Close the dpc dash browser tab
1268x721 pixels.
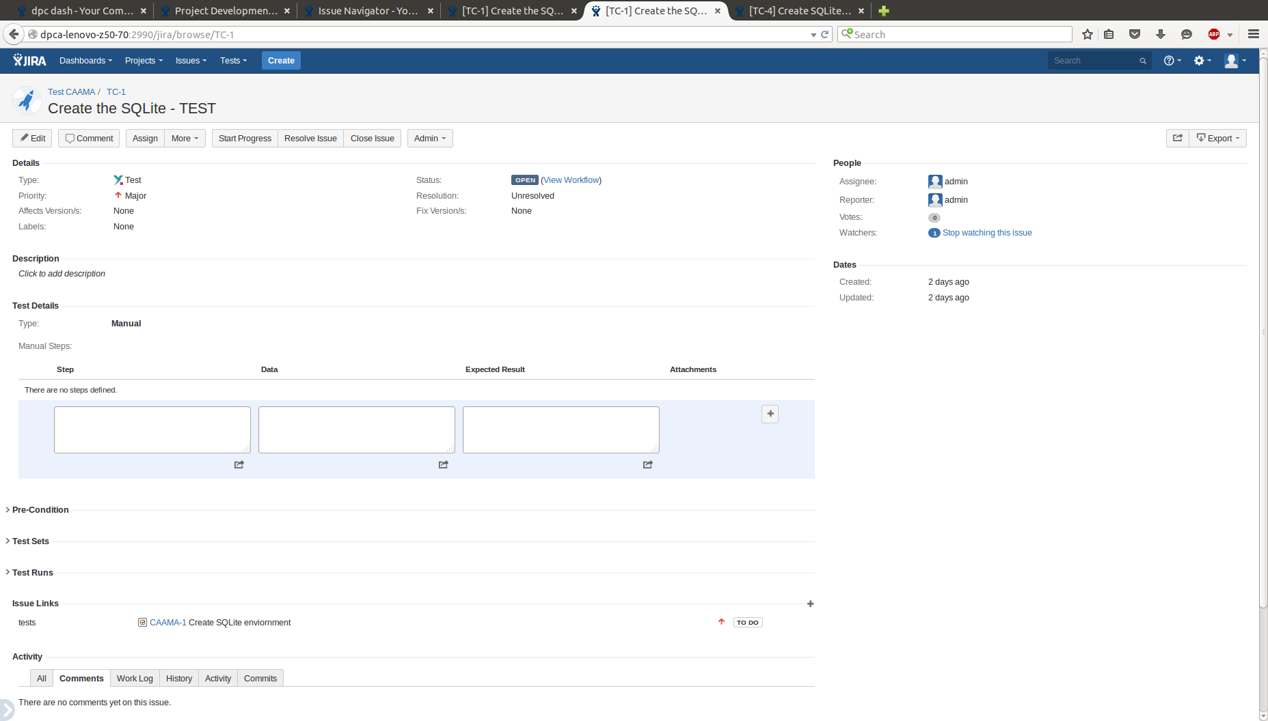[143, 11]
